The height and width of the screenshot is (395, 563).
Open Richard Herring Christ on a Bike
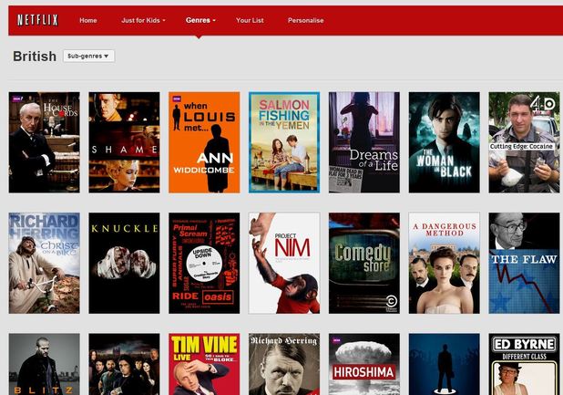click(44, 263)
